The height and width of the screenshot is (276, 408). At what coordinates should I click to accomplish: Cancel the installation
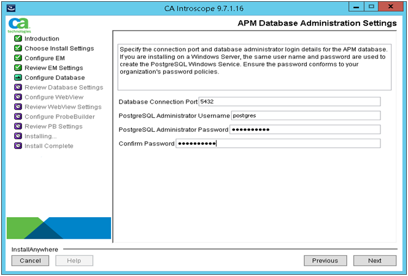point(30,261)
